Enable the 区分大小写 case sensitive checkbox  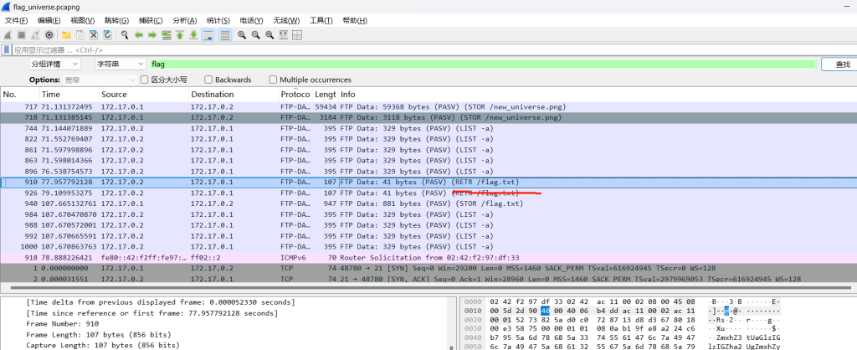click(145, 80)
